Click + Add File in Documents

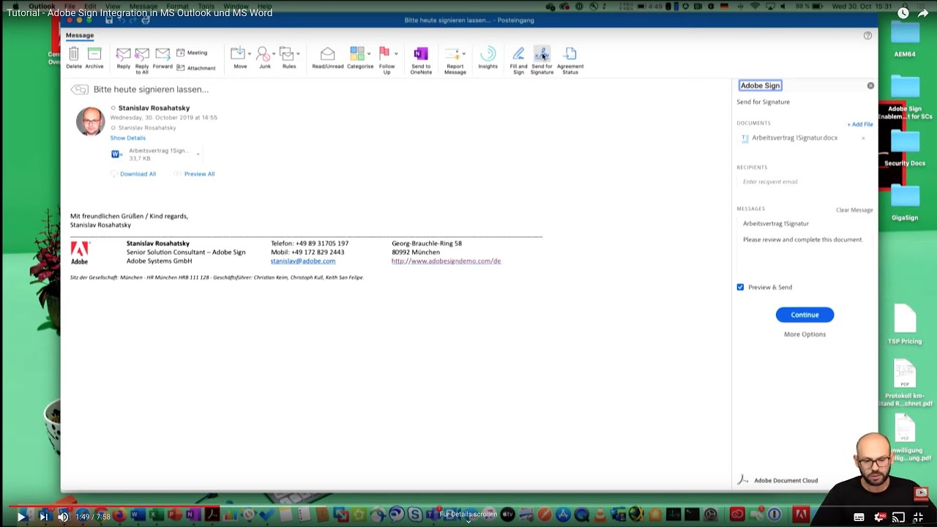[860, 124]
